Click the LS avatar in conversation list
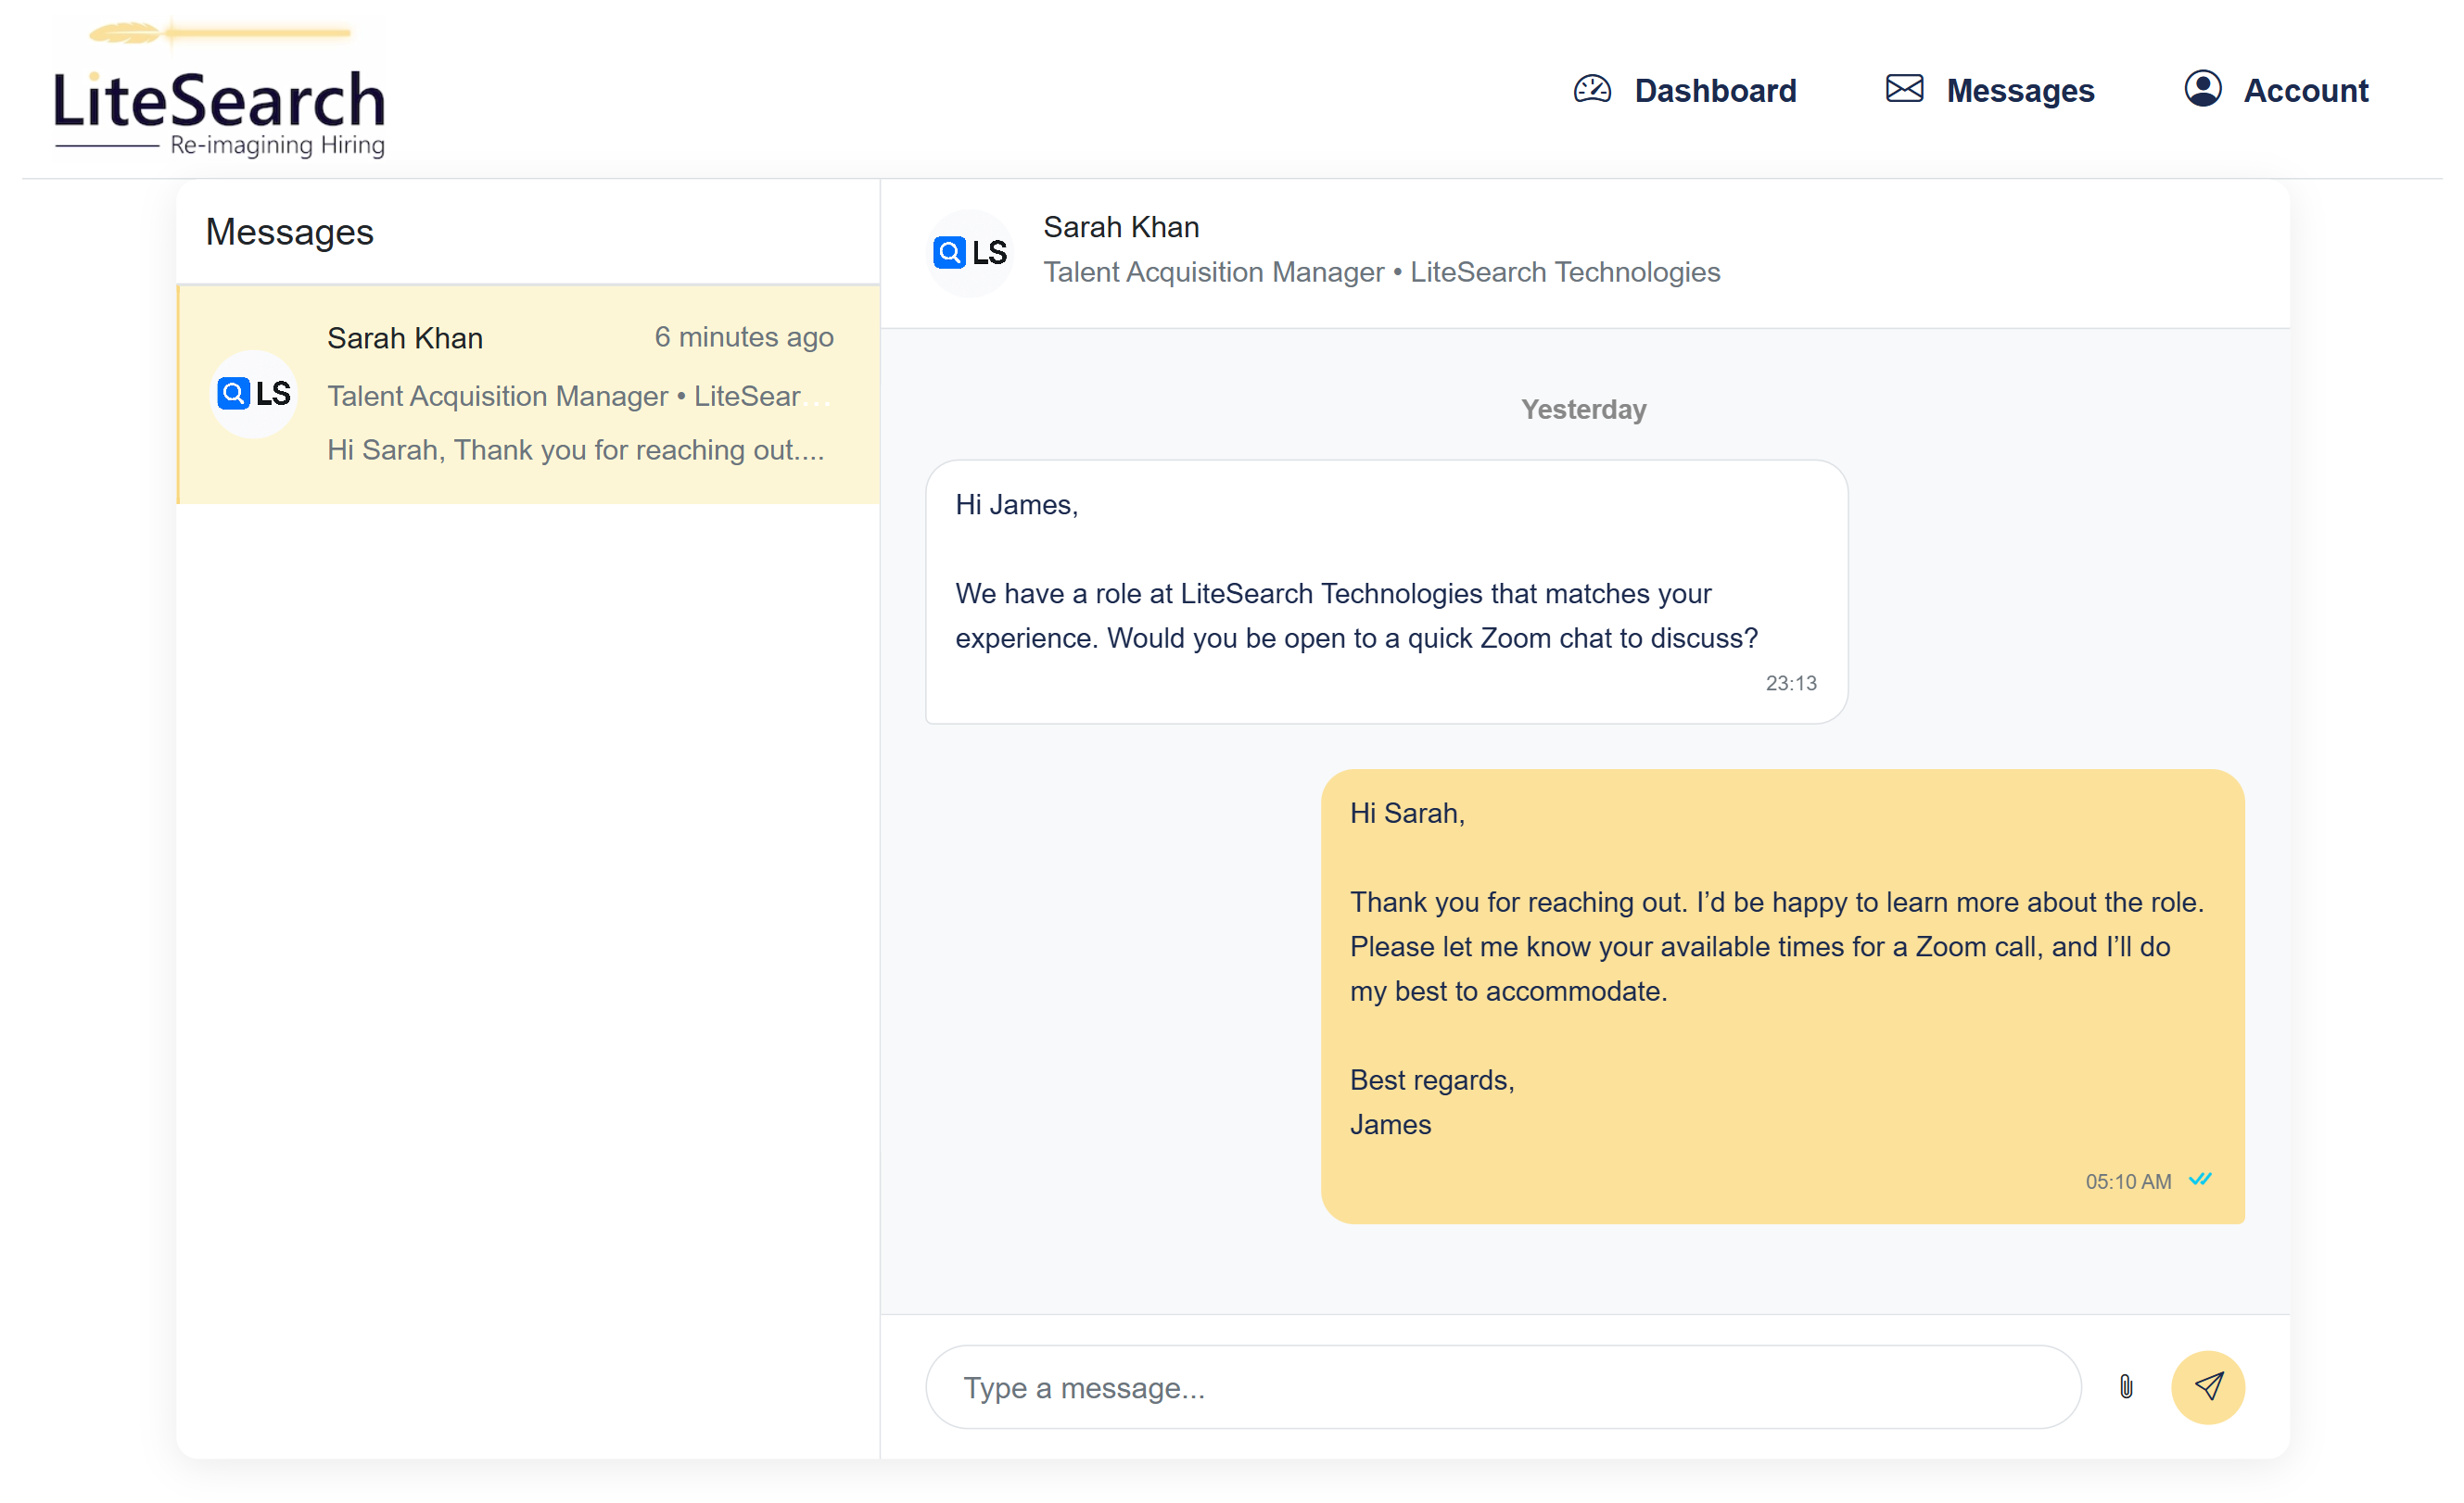 pyautogui.click(x=254, y=394)
